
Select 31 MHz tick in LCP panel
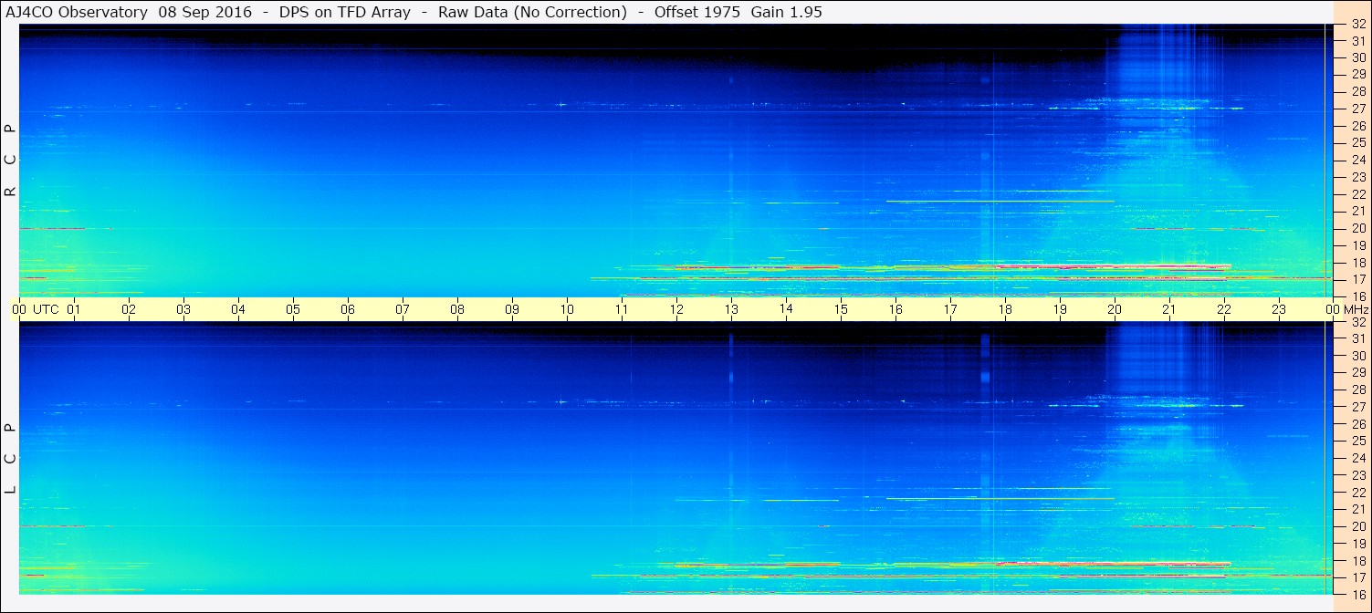(1357, 338)
